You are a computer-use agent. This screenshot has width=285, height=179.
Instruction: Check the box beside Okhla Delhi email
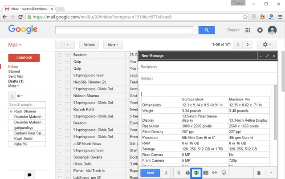point(61,164)
